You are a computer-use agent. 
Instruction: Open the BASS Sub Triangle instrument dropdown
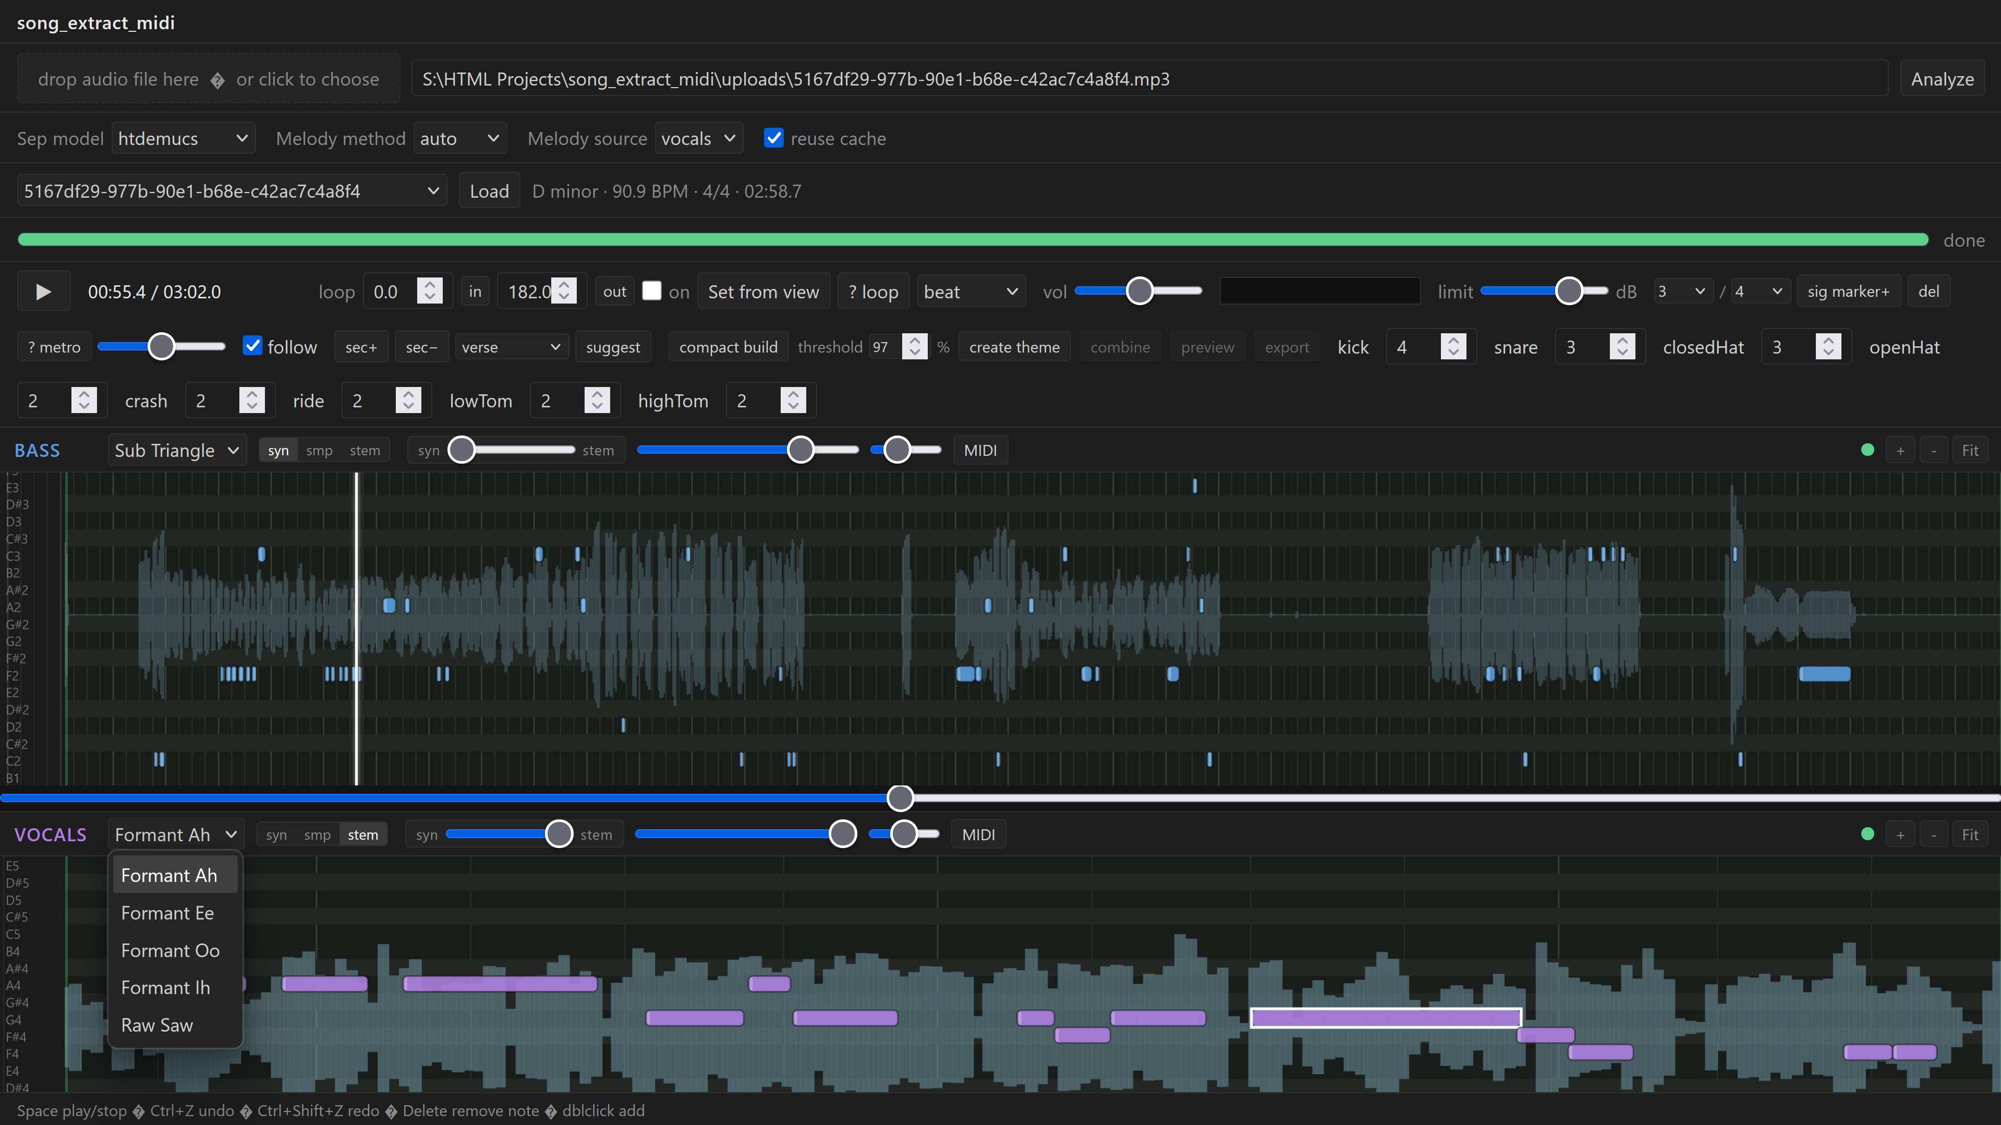click(176, 450)
